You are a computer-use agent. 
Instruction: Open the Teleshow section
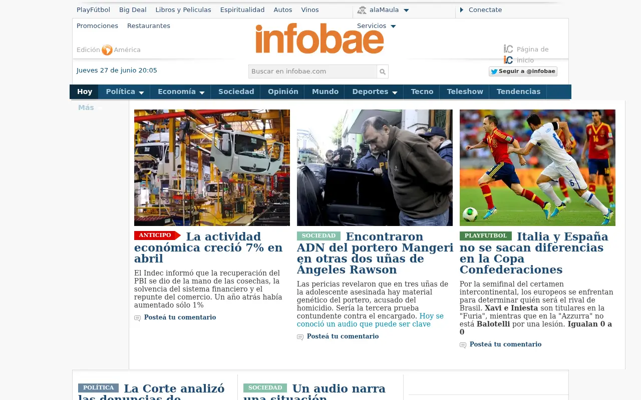tap(465, 91)
